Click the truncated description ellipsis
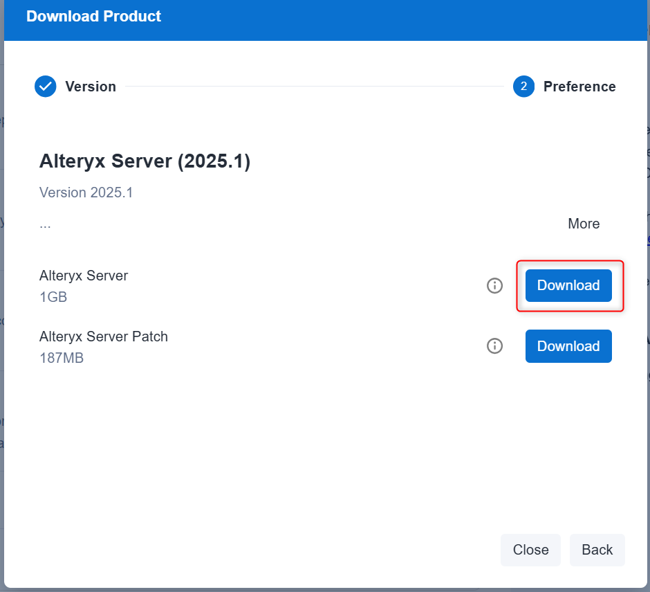This screenshot has height=592, width=650. click(x=45, y=224)
